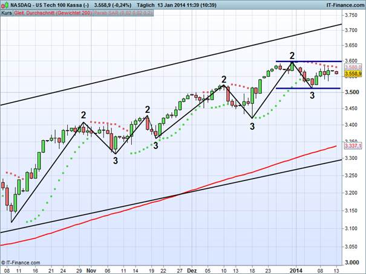Screen dimensions: 366x274
Task: Click the 19 date label on the time axis
Action: pyautogui.click(x=151, y=271)
